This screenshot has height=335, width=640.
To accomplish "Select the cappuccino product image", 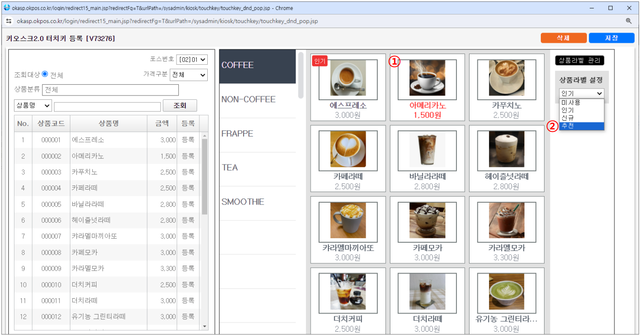I will point(506,78).
